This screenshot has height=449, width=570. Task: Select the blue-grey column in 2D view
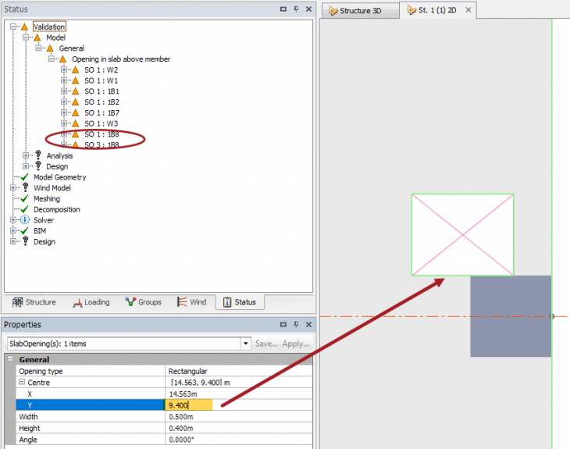point(511,316)
